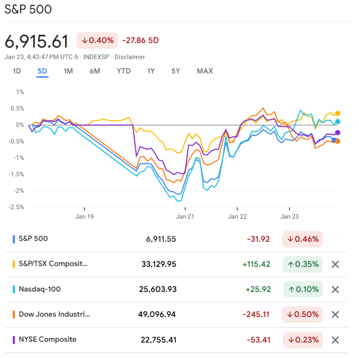Choose the 1Y time range
The height and width of the screenshot is (358, 359).
151,71
